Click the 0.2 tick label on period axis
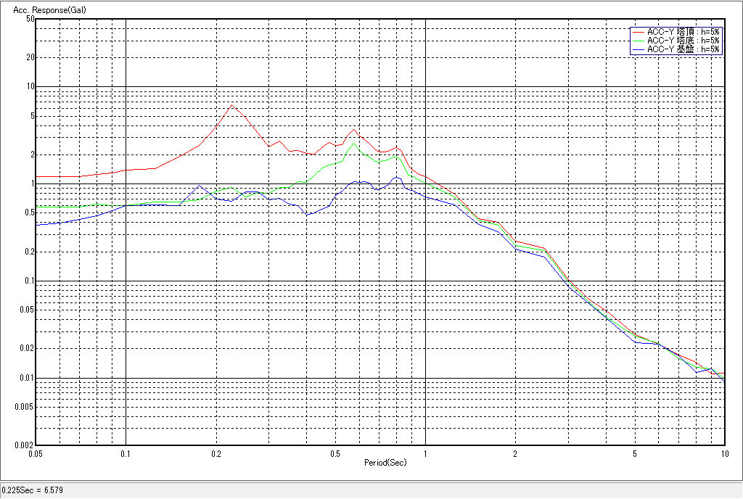This screenshot has width=743, height=499. pos(215,453)
